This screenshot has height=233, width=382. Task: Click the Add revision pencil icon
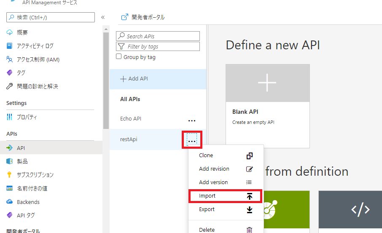coord(250,169)
